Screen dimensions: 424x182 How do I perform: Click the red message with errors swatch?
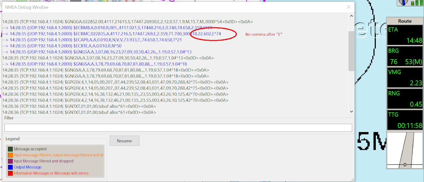click(10, 173)
